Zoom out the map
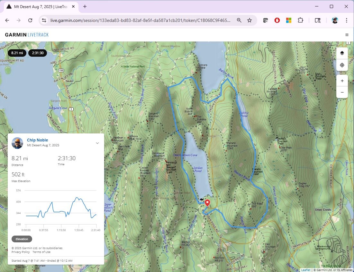Screen dimensions: 354x272 (x=342, y=92)
